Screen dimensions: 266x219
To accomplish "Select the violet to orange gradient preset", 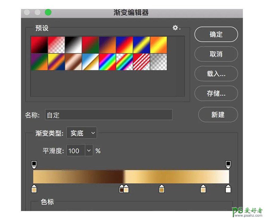I will click(x=107, y=45).
